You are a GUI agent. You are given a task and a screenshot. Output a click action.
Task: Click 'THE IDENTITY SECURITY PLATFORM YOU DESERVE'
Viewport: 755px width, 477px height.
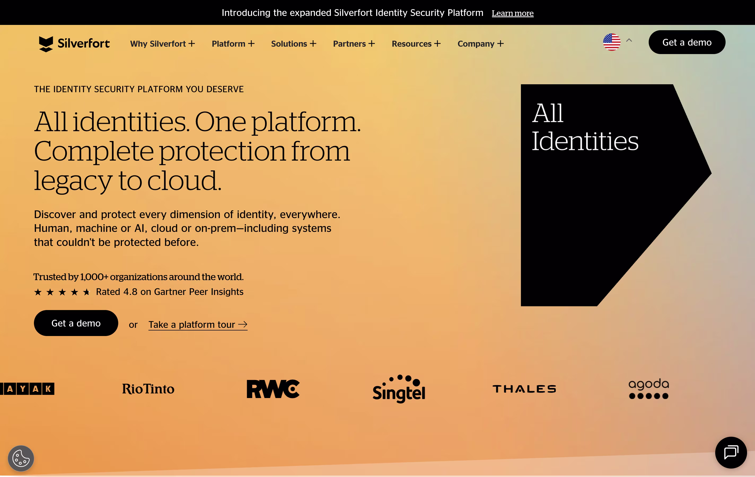pos(139,89)
